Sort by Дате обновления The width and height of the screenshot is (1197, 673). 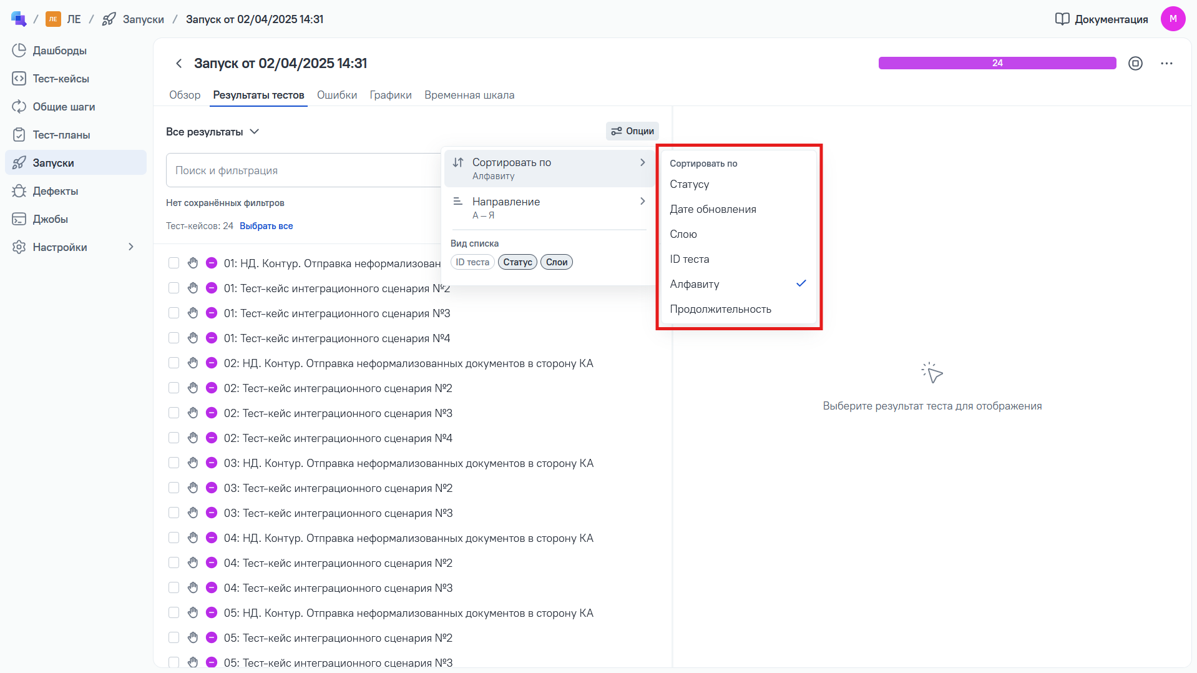coord(739,209)
